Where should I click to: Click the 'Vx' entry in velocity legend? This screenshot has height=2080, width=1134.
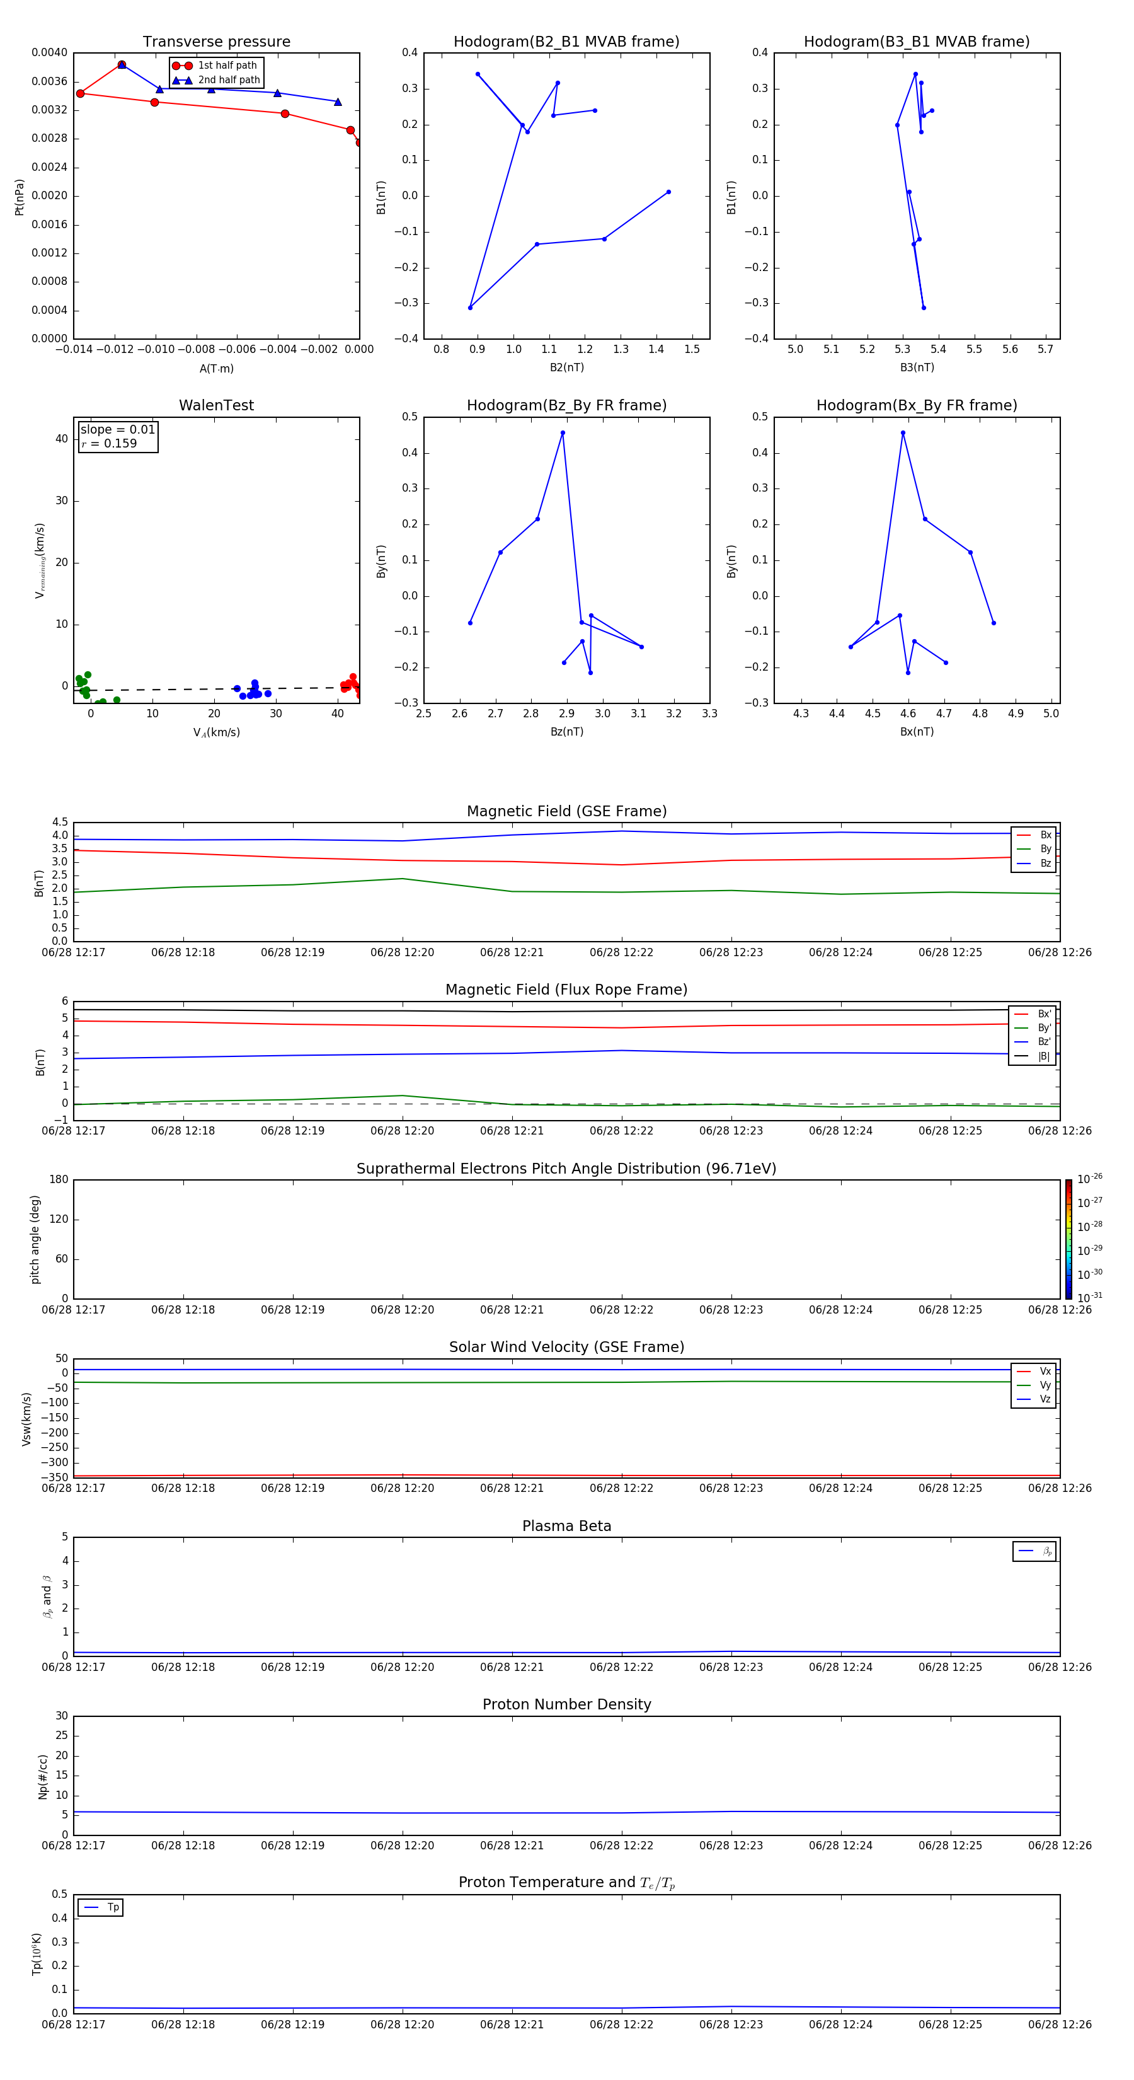(x=1034, y=1371)
